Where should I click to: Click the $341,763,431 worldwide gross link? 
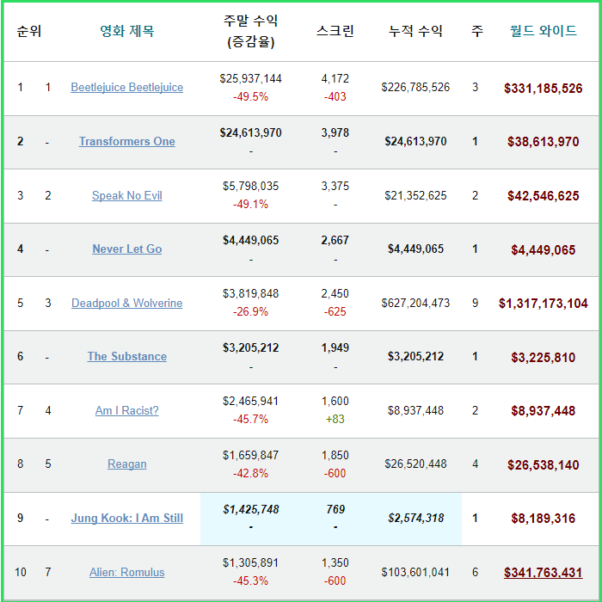tap(544, 573)
